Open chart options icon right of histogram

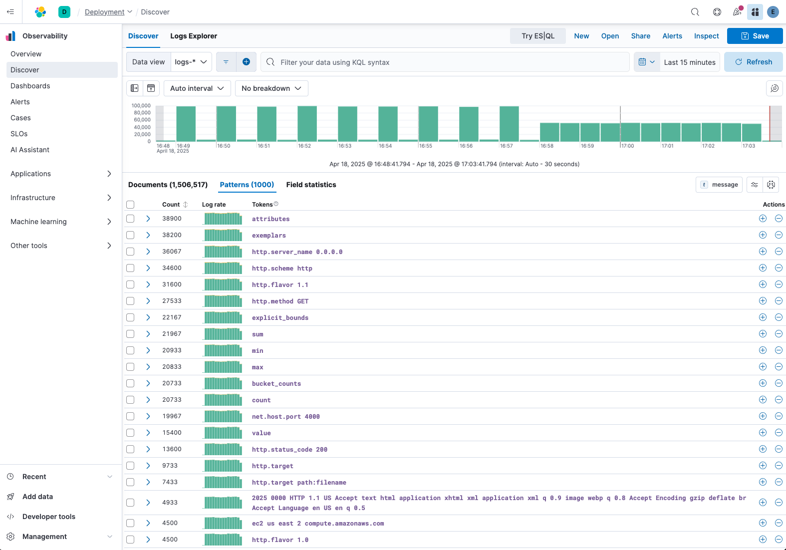coord(774,88)
